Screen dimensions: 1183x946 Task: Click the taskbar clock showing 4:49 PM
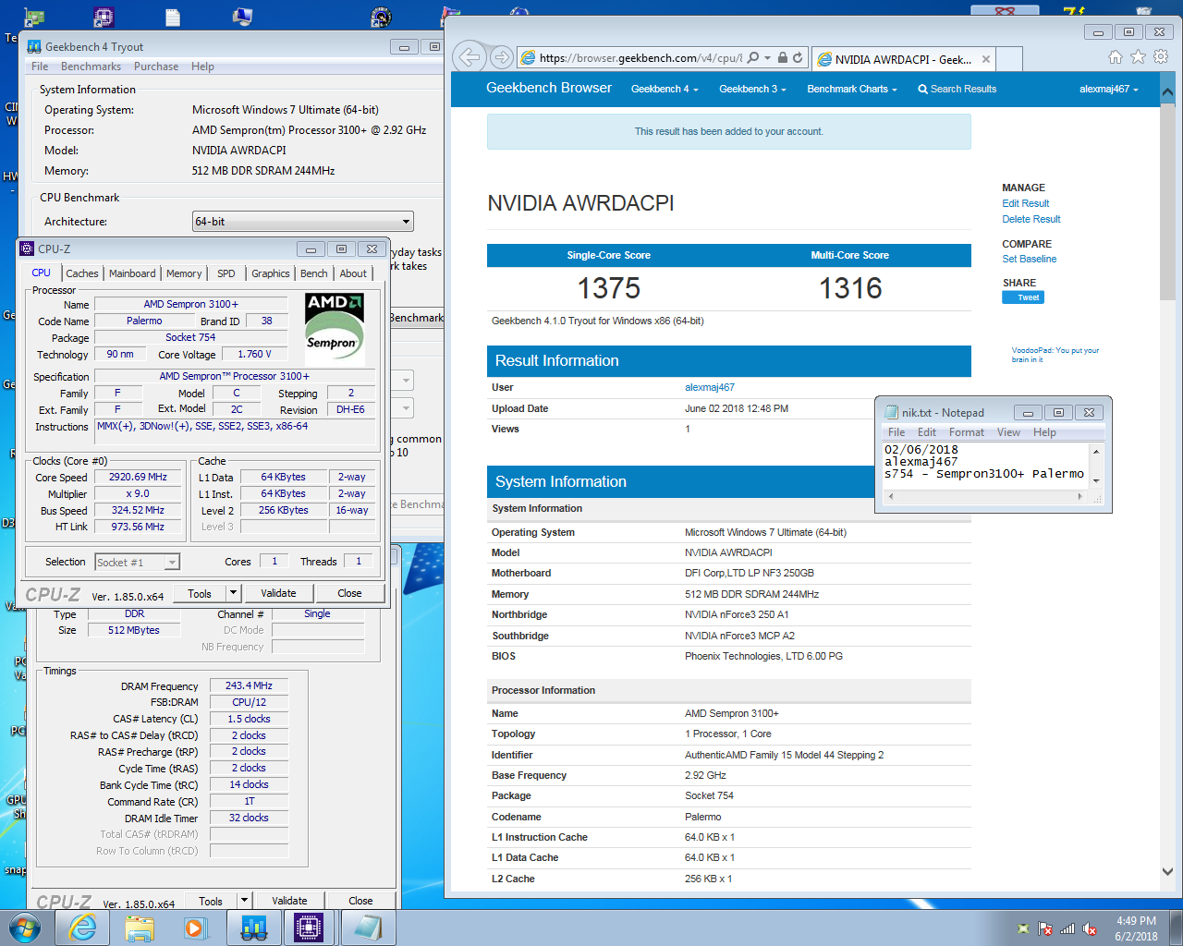[x=1136, y=928]
